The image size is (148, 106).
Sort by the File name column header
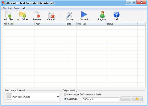(19, 24)
